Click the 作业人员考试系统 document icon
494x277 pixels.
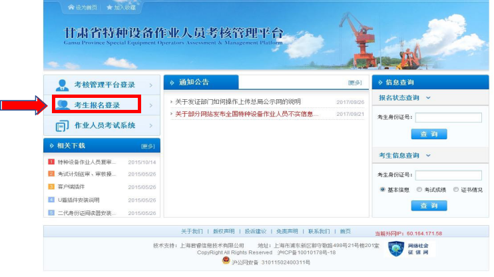coord(63,125)
